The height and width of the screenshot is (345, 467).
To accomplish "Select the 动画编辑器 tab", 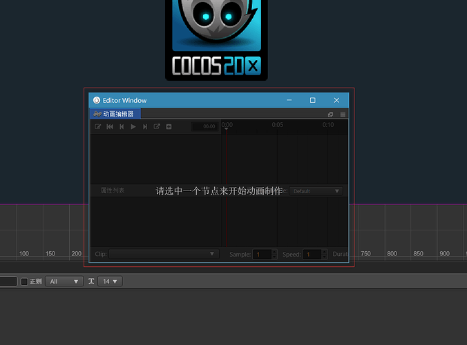I will pyautogui.click(x=115, y=114).
